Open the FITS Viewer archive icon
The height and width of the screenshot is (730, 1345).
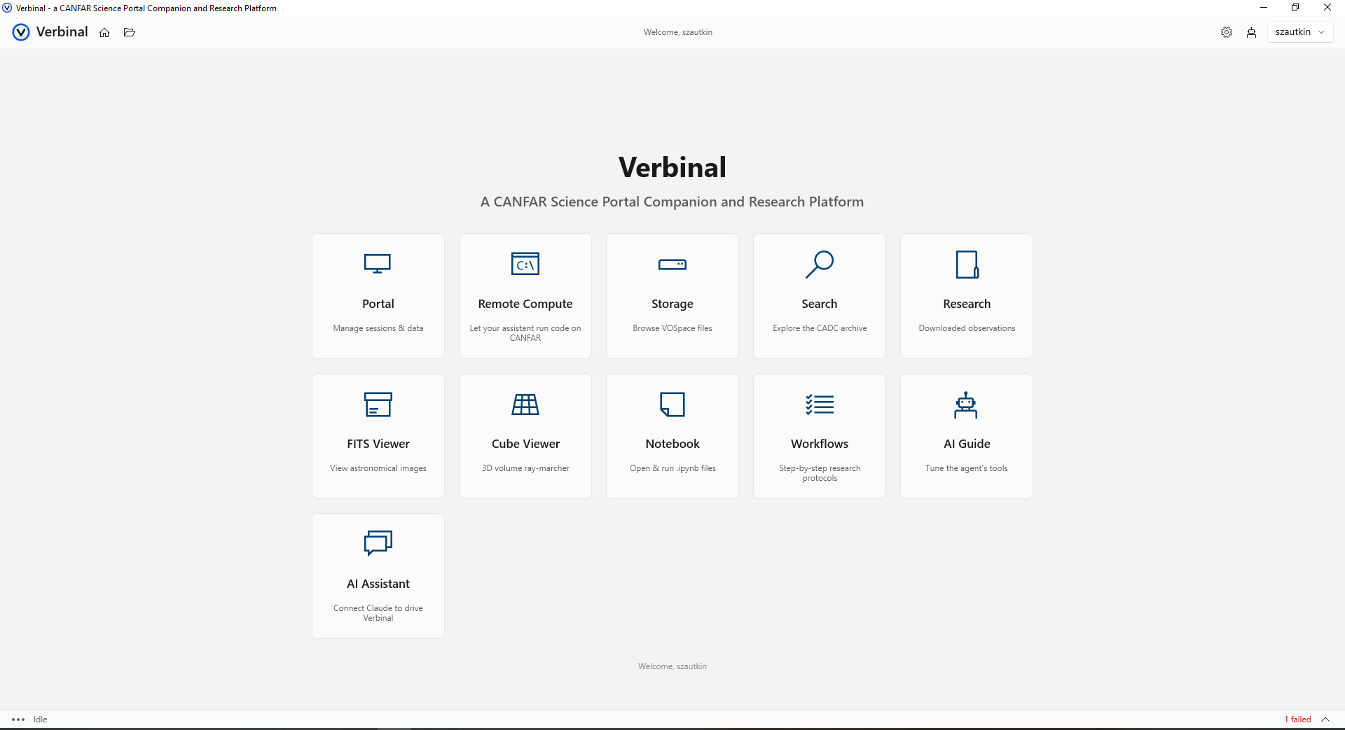click(378, 405)
